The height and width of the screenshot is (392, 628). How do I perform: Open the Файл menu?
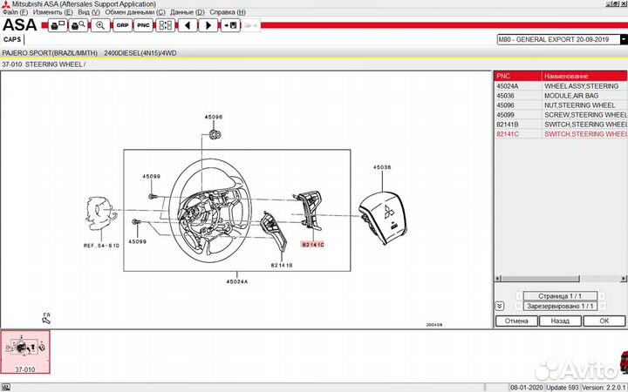point(15,13)
